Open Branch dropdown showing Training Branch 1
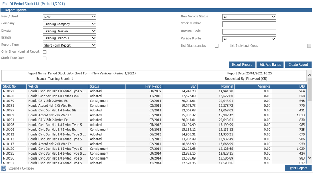Image resolution: width=313 pixels, height=173 pixels. tap(70, 38)
